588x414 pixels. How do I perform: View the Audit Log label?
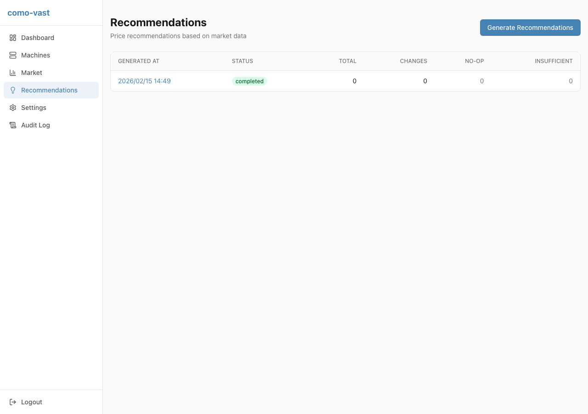35,125
